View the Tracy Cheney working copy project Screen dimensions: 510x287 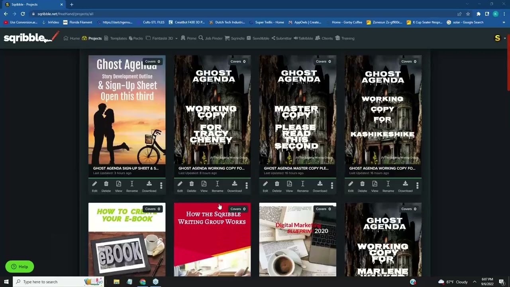(x=204, y=186)
